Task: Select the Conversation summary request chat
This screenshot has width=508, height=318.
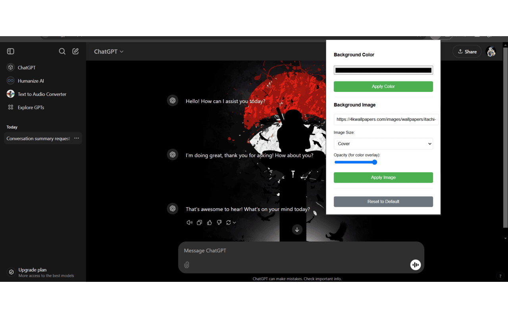Action: [38, 138]
